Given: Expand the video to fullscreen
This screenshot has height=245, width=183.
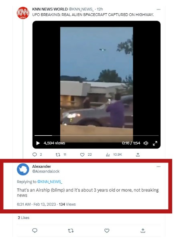Looking at the screenshot, I should click(155, 143).
